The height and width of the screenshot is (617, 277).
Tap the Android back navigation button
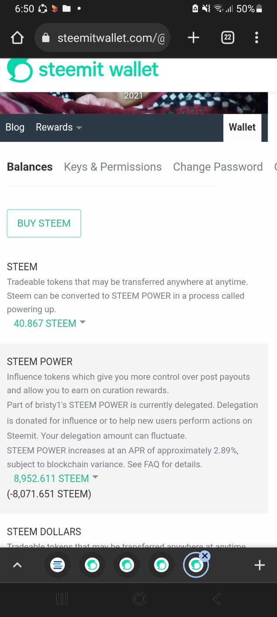click(x=217, y=599)
